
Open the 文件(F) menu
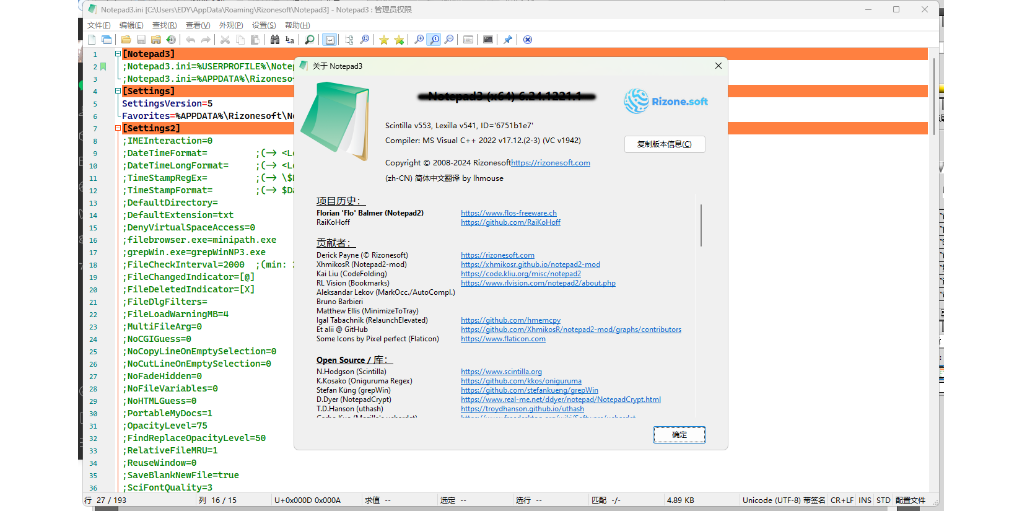[98, 25]
